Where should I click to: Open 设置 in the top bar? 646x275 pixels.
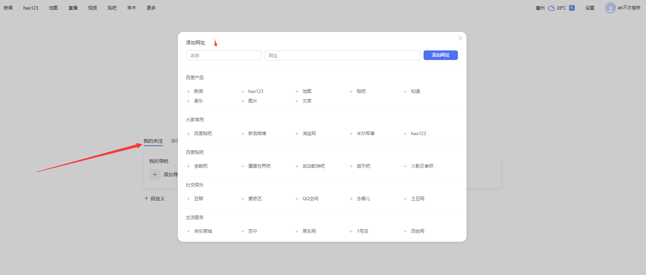click(590, 8)
